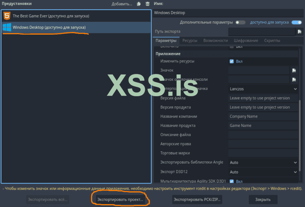Viewport: 305px width, 207px height.
Task: Select Windows Desktop preset row
Action: pyautogui.click(x=76, y=27)
